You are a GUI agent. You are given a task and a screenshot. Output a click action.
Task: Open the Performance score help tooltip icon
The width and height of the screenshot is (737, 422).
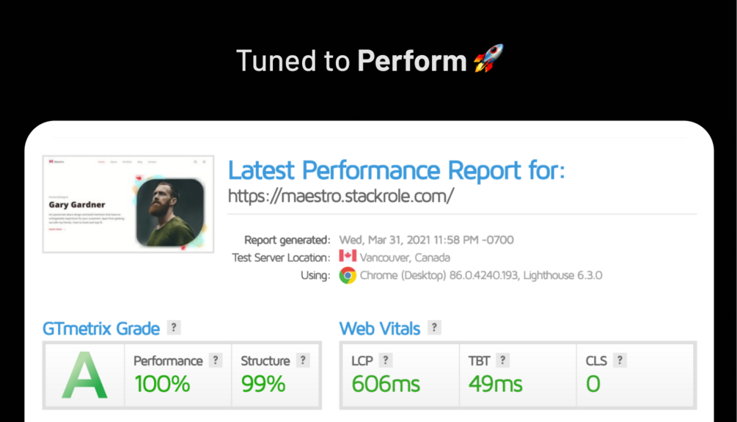click(216, 360)
